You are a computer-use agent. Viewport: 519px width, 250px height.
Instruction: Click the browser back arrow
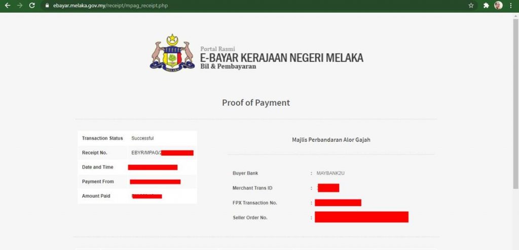[7, 6]
